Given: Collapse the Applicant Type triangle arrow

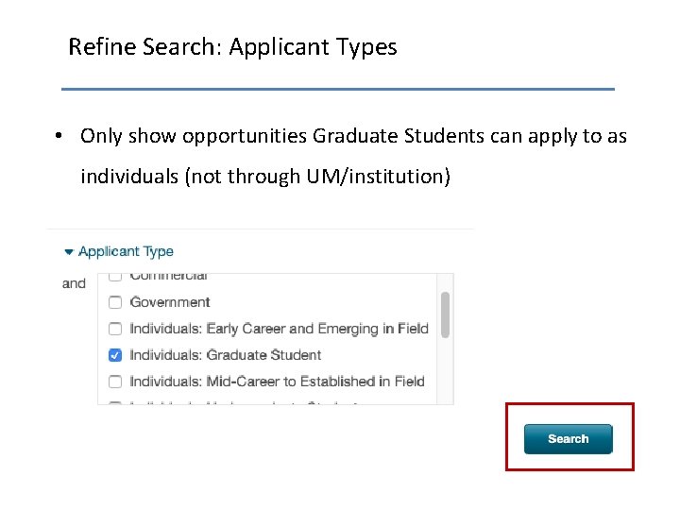Looking at the screenshot, I should pyautogui.click(x=68, y=252).
